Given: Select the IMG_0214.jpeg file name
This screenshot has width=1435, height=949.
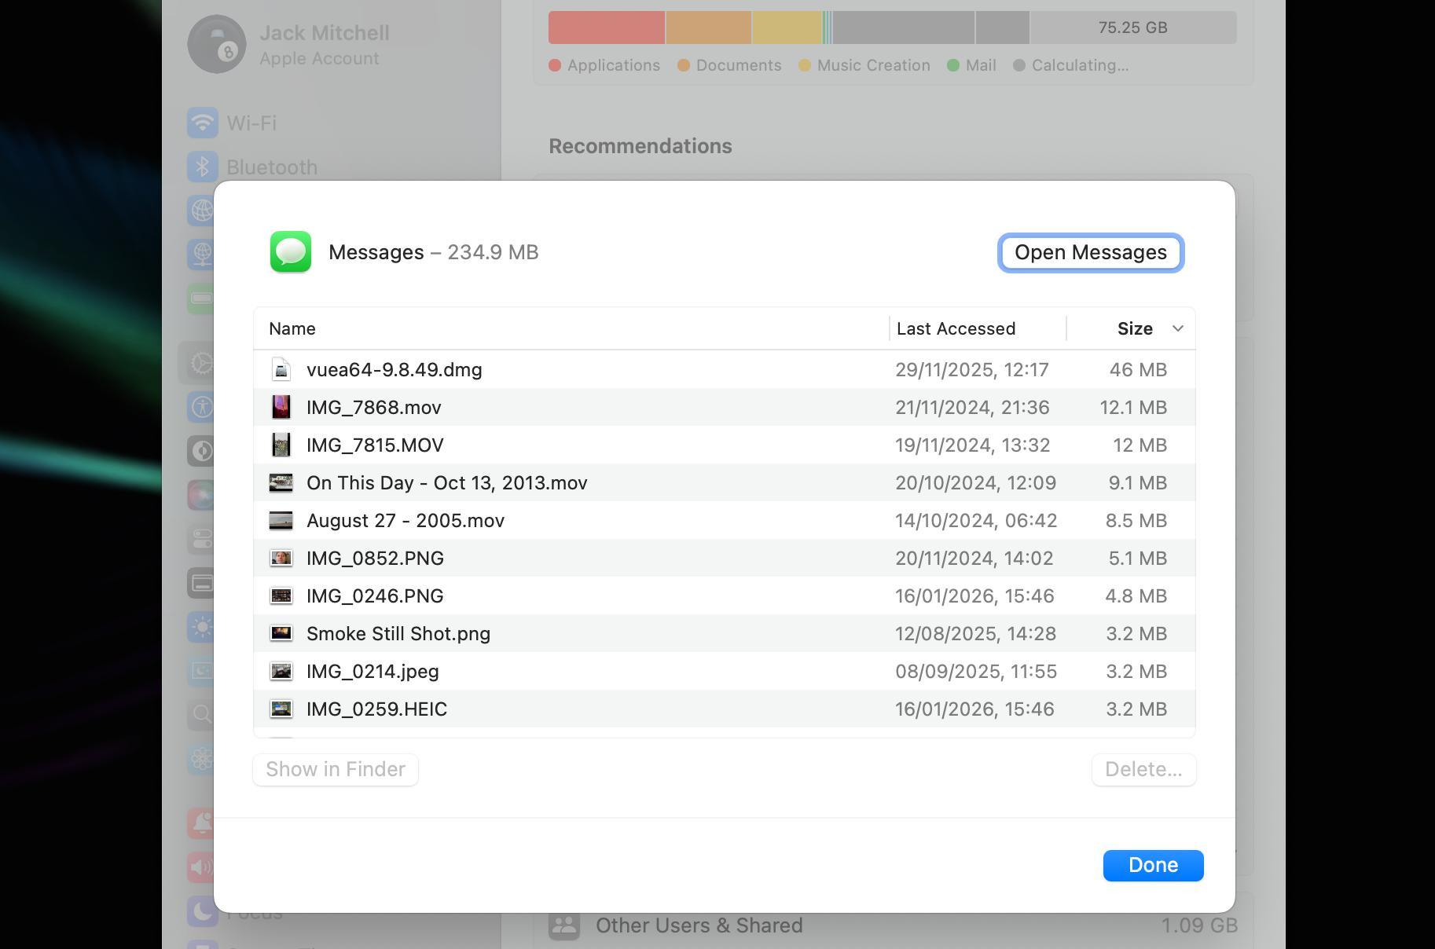Looking at the screenshot, I should click(x=373, y=671).
